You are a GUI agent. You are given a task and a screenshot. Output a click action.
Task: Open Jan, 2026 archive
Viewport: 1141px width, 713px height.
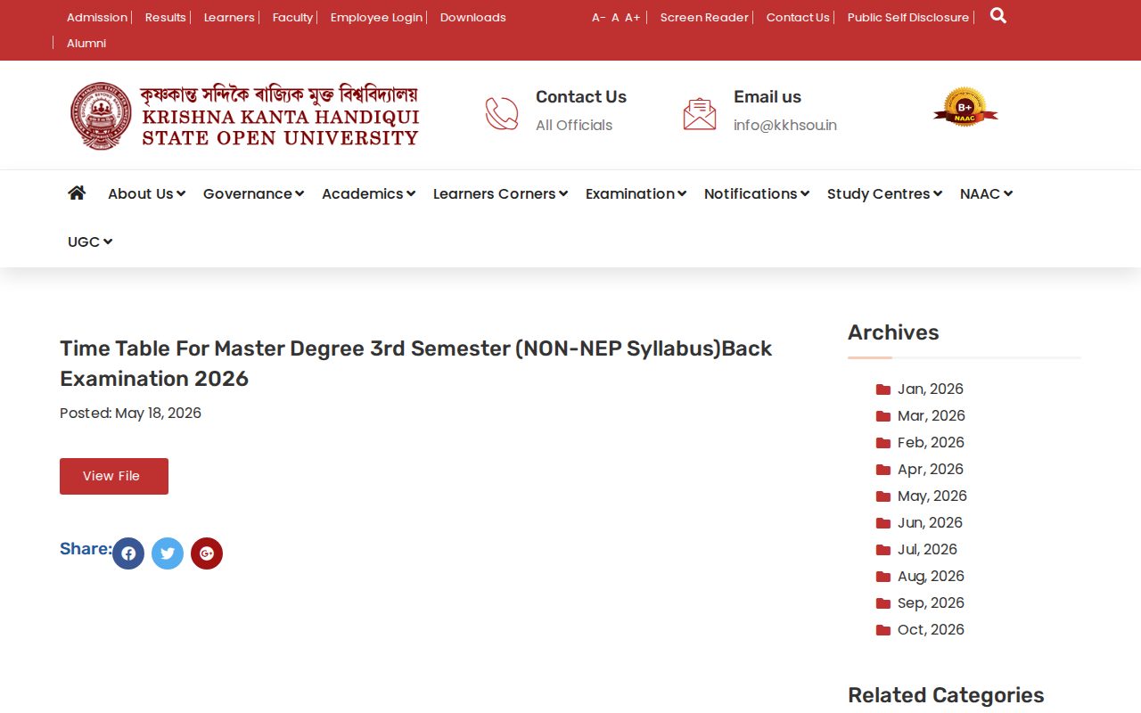(931, 389)
